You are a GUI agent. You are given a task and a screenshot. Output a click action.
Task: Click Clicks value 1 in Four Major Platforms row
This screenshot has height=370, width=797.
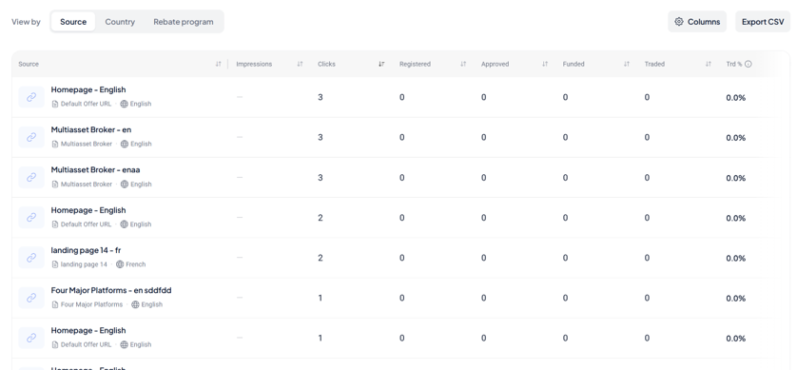[x=321, y=298]
